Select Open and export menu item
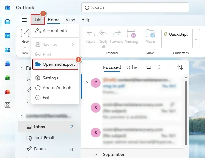This screenshot has height=158, width=205. pos(55,64)
